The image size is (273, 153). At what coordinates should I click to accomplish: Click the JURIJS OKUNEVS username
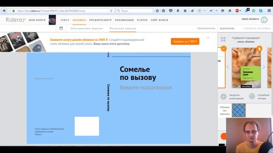pos(250,19)
